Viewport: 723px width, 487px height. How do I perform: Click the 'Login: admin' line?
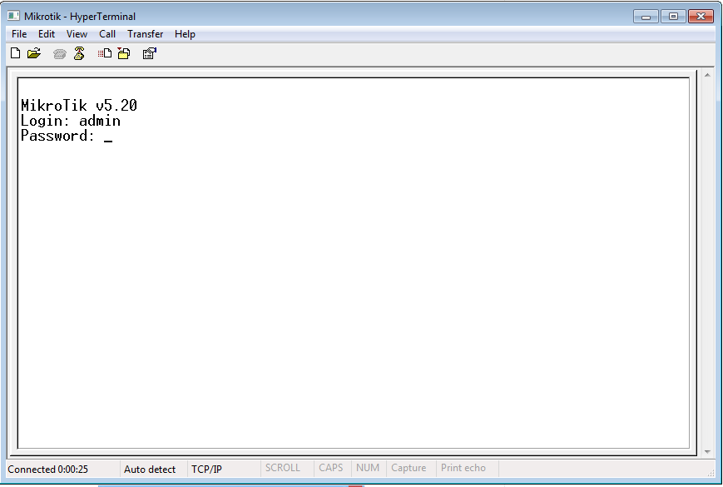point(71,121)
